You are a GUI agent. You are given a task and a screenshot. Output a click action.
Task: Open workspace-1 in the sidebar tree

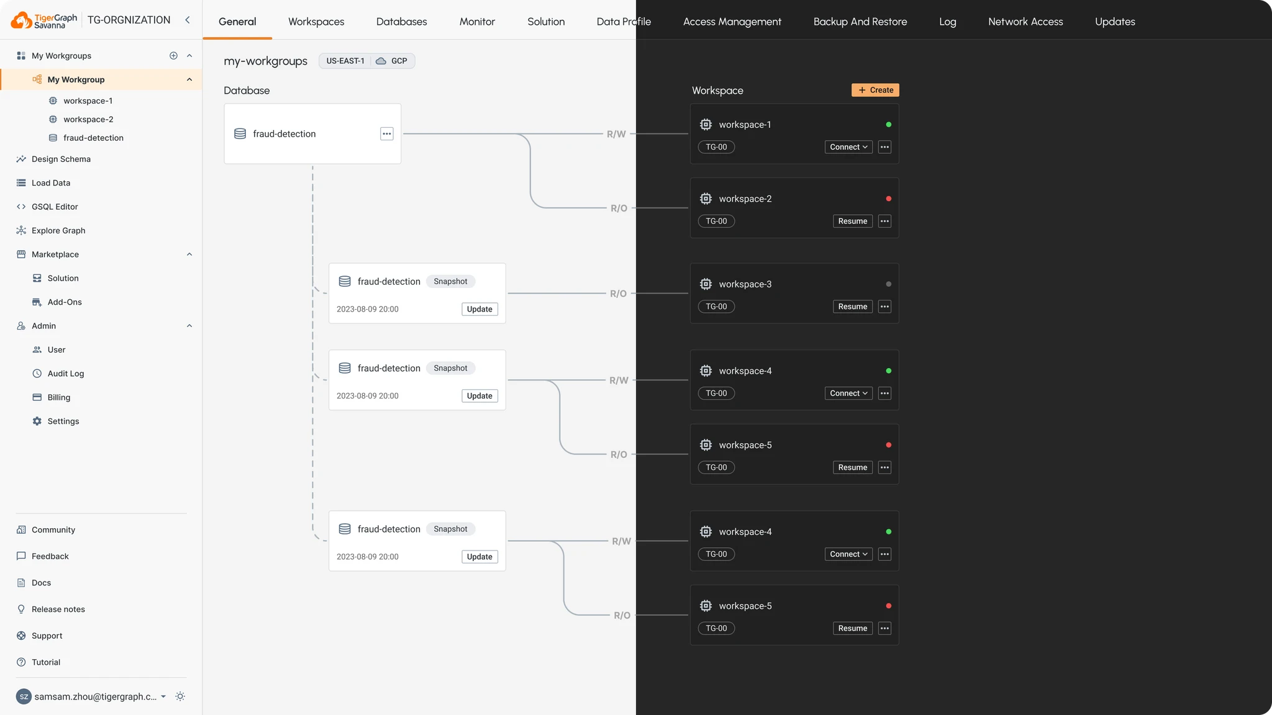(88, 101)
